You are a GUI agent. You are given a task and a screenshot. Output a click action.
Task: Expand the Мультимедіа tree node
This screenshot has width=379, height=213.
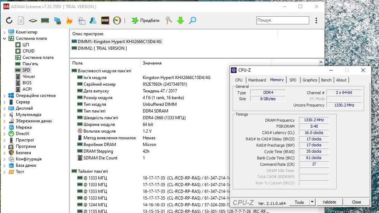point(4,114)
